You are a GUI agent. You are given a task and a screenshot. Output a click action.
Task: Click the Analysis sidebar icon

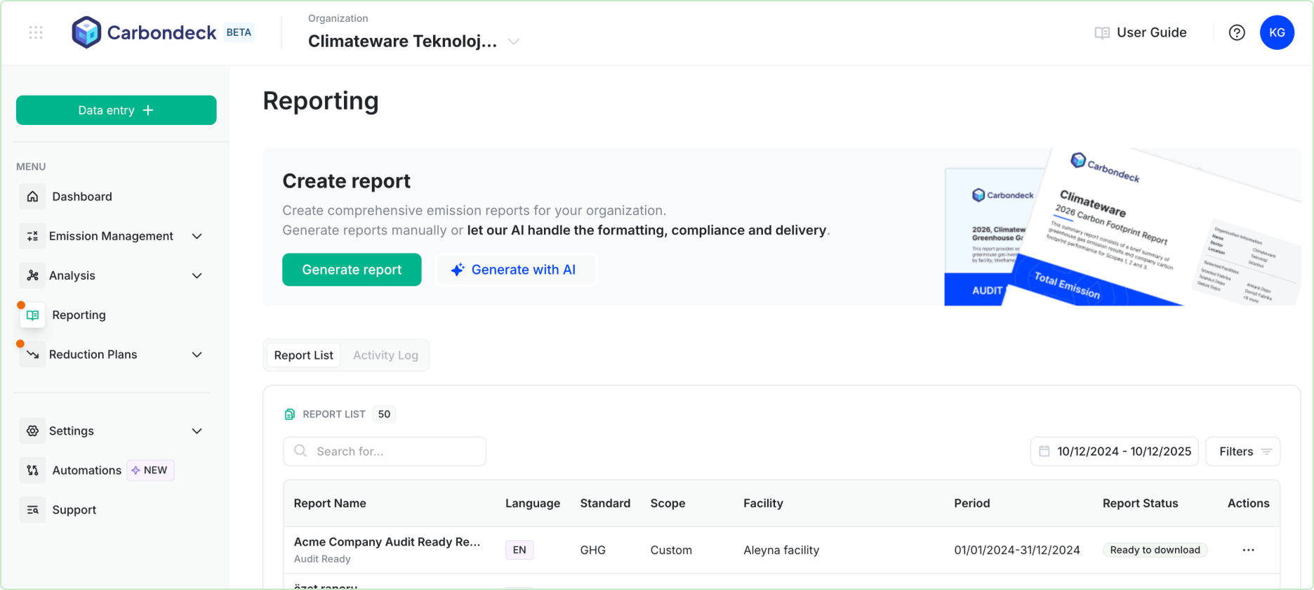point(32,275)
